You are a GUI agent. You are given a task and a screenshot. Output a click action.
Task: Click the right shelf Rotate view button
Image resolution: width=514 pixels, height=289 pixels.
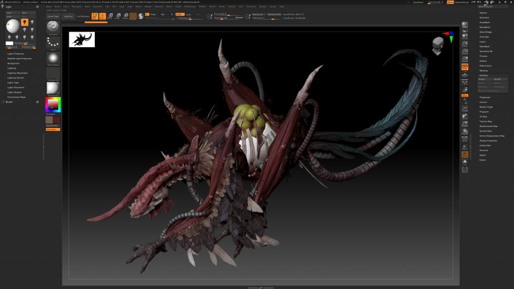(465, 132)
